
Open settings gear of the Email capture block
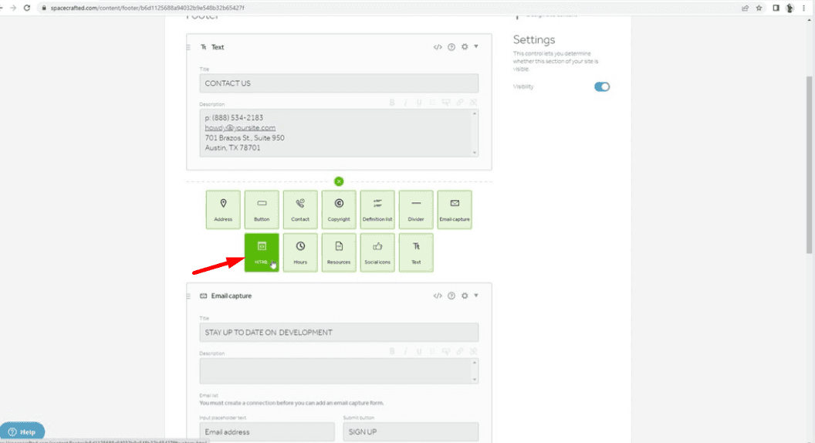pos(465,296)
